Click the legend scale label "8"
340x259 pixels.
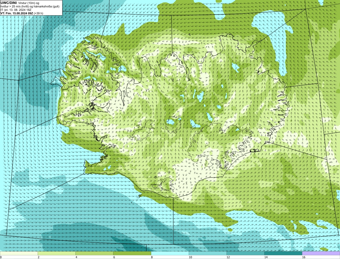[152, 257]
